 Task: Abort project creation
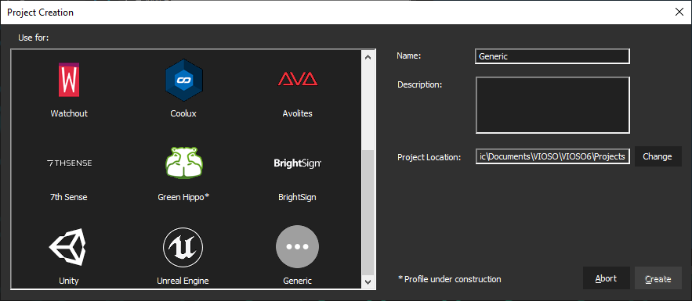606,278
